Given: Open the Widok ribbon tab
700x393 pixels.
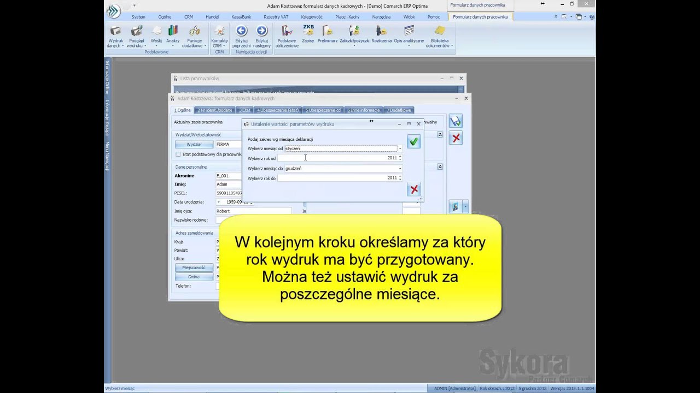Looking at the screenshot, I should (409, 17).
